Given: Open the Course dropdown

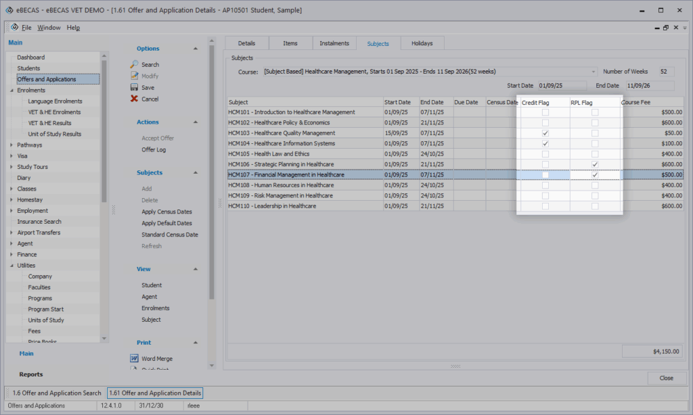Looking at the screenshot, I should pos(593,72).
